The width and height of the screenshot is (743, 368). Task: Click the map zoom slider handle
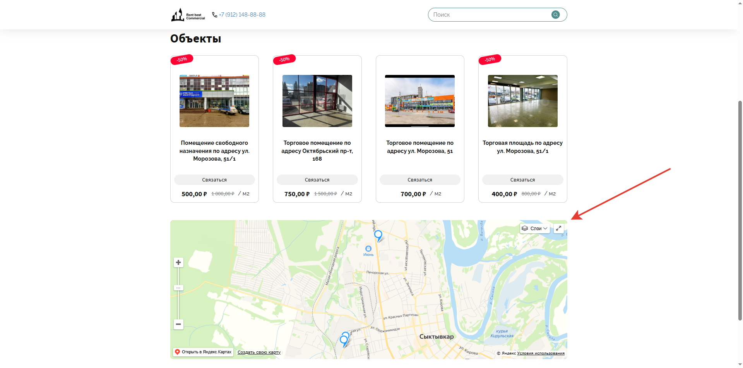(x=178, y=288)
